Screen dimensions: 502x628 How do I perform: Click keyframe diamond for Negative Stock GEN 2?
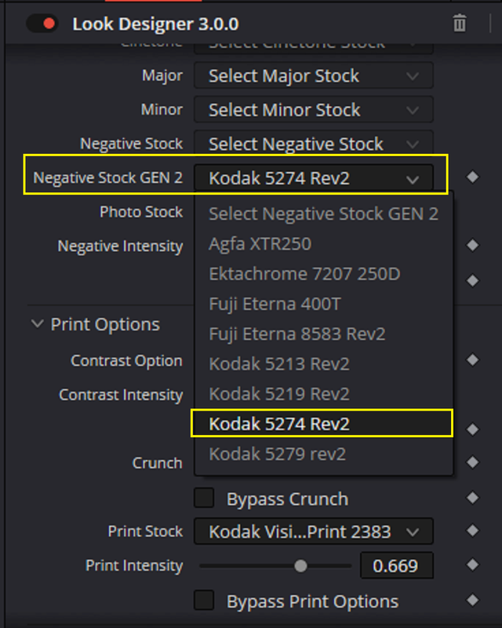473,177
